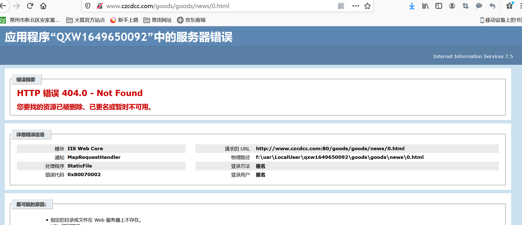Open page actions three-dot menu

(355, 6)
